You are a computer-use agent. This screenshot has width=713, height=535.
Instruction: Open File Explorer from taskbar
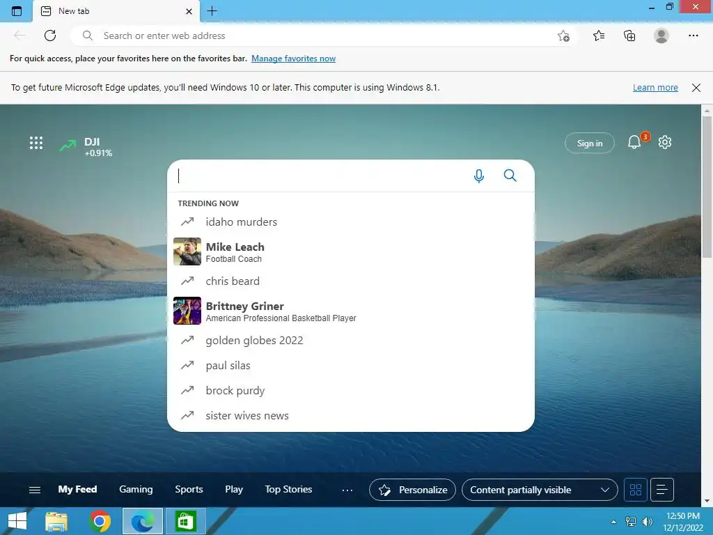tap(56, 521)
